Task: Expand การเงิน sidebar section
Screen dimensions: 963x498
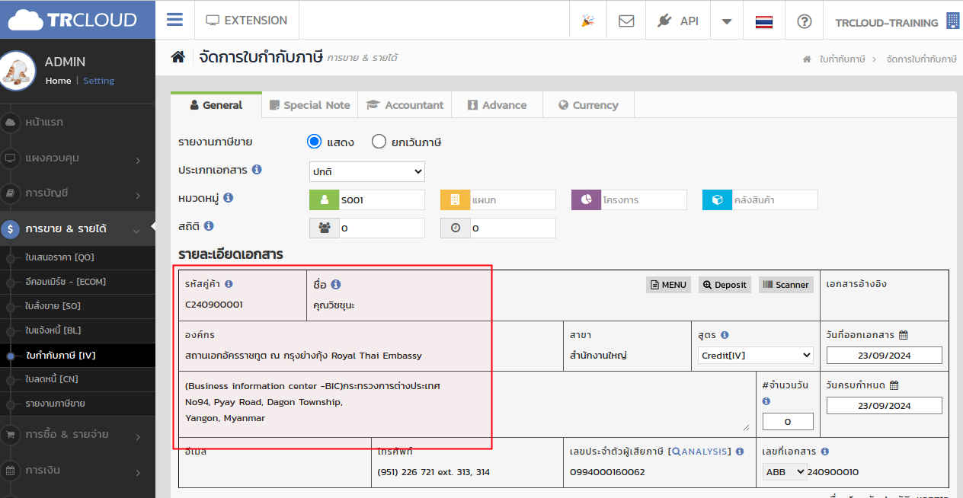Action: (78, 470)
